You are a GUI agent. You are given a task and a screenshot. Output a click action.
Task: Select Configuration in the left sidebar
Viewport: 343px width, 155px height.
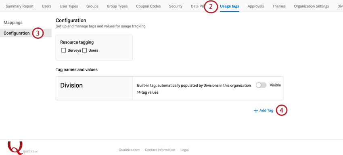(17, 33)
